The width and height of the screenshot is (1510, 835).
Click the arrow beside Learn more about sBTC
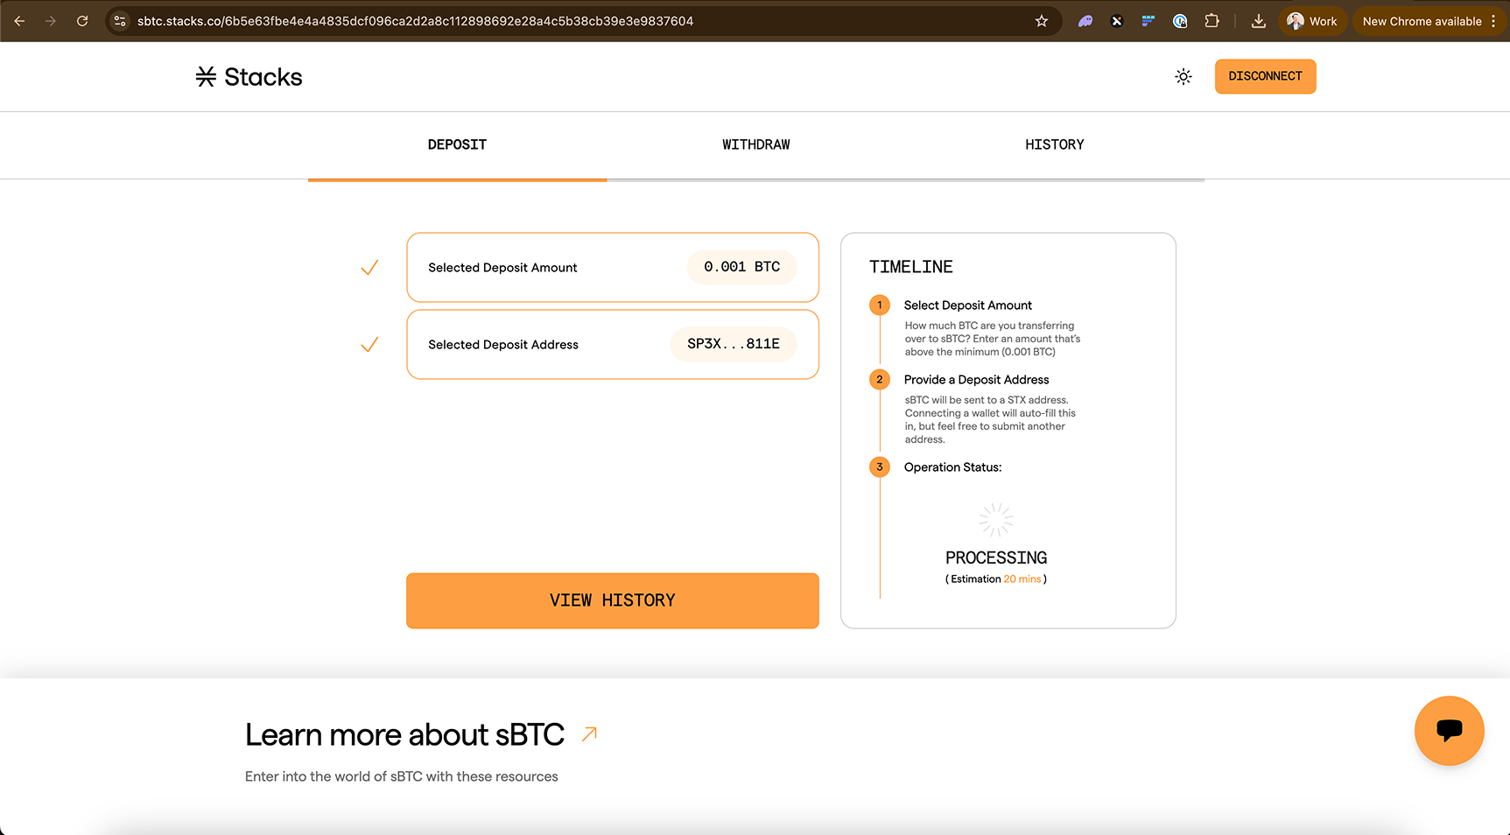(589, 734)
